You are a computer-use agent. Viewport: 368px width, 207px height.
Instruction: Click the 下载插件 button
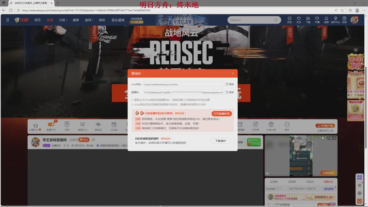point(220,141)
